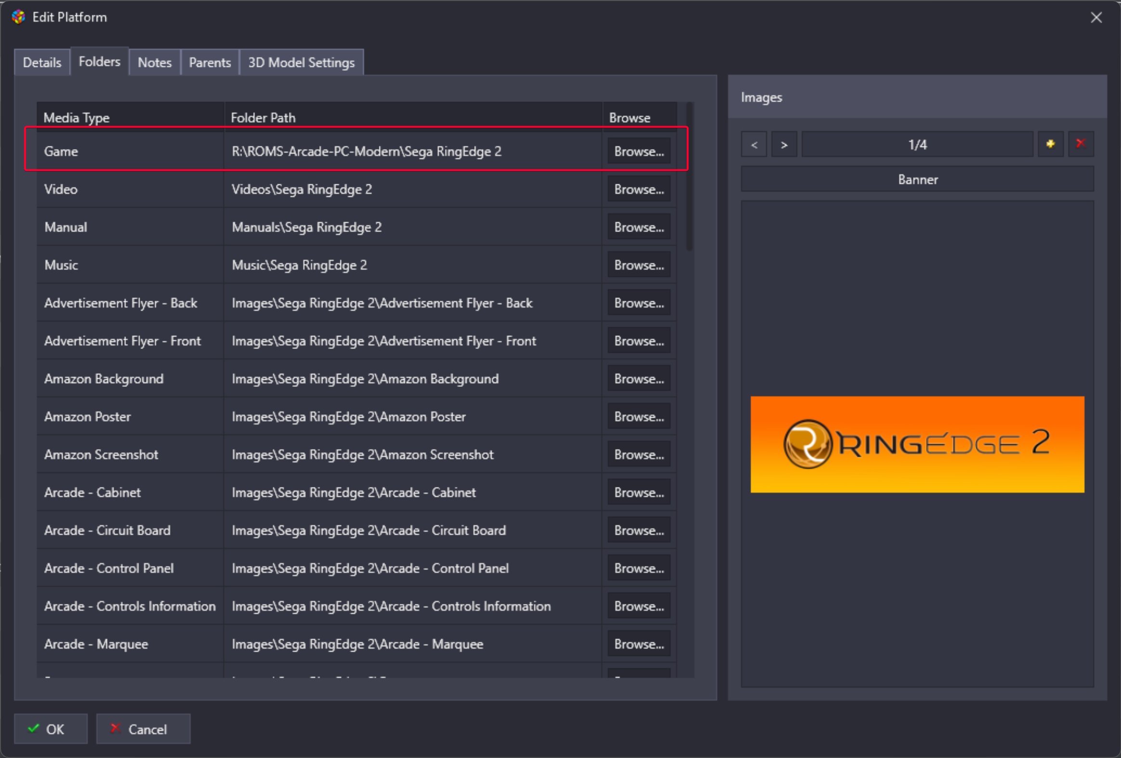Browse for Arcade - Controls Information folder
Screen dimensions: 1121x758
pos(639,606)
